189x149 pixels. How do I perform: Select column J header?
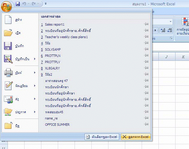[x=167, y=57]
